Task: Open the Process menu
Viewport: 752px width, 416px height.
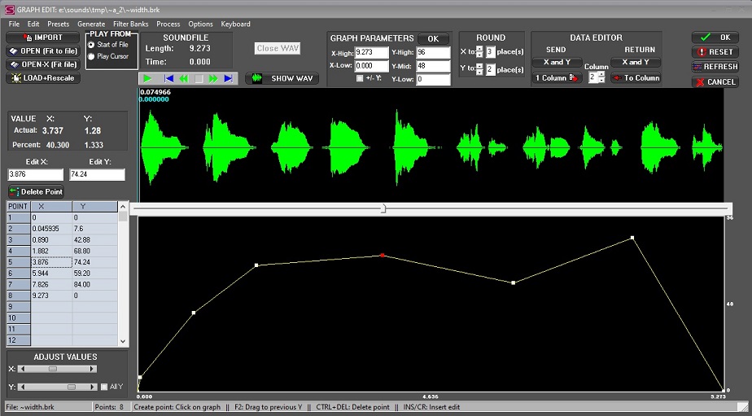Action: click(x=168, y=24)
